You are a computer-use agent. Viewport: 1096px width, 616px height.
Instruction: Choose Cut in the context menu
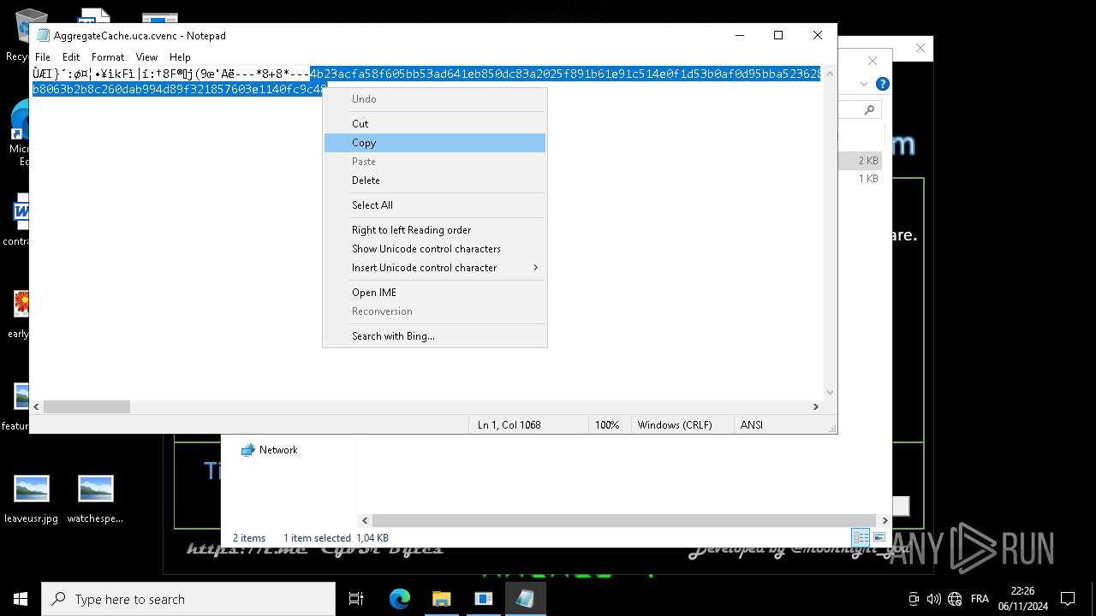coord(434,124)
